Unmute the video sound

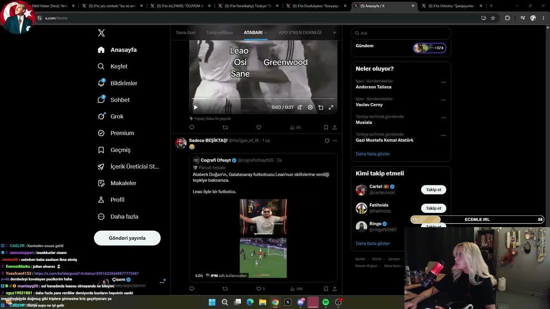click(x=299, y=107)
